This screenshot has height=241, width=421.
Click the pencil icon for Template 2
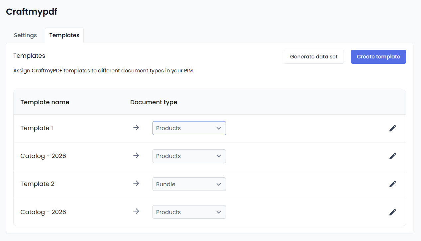[392, 184]
